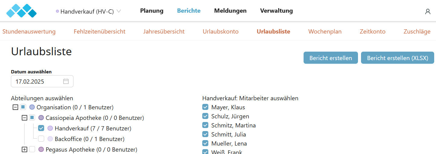The image size is (436, 154).
Task: Click the Organisation circle icon
Action: point(32,107)
